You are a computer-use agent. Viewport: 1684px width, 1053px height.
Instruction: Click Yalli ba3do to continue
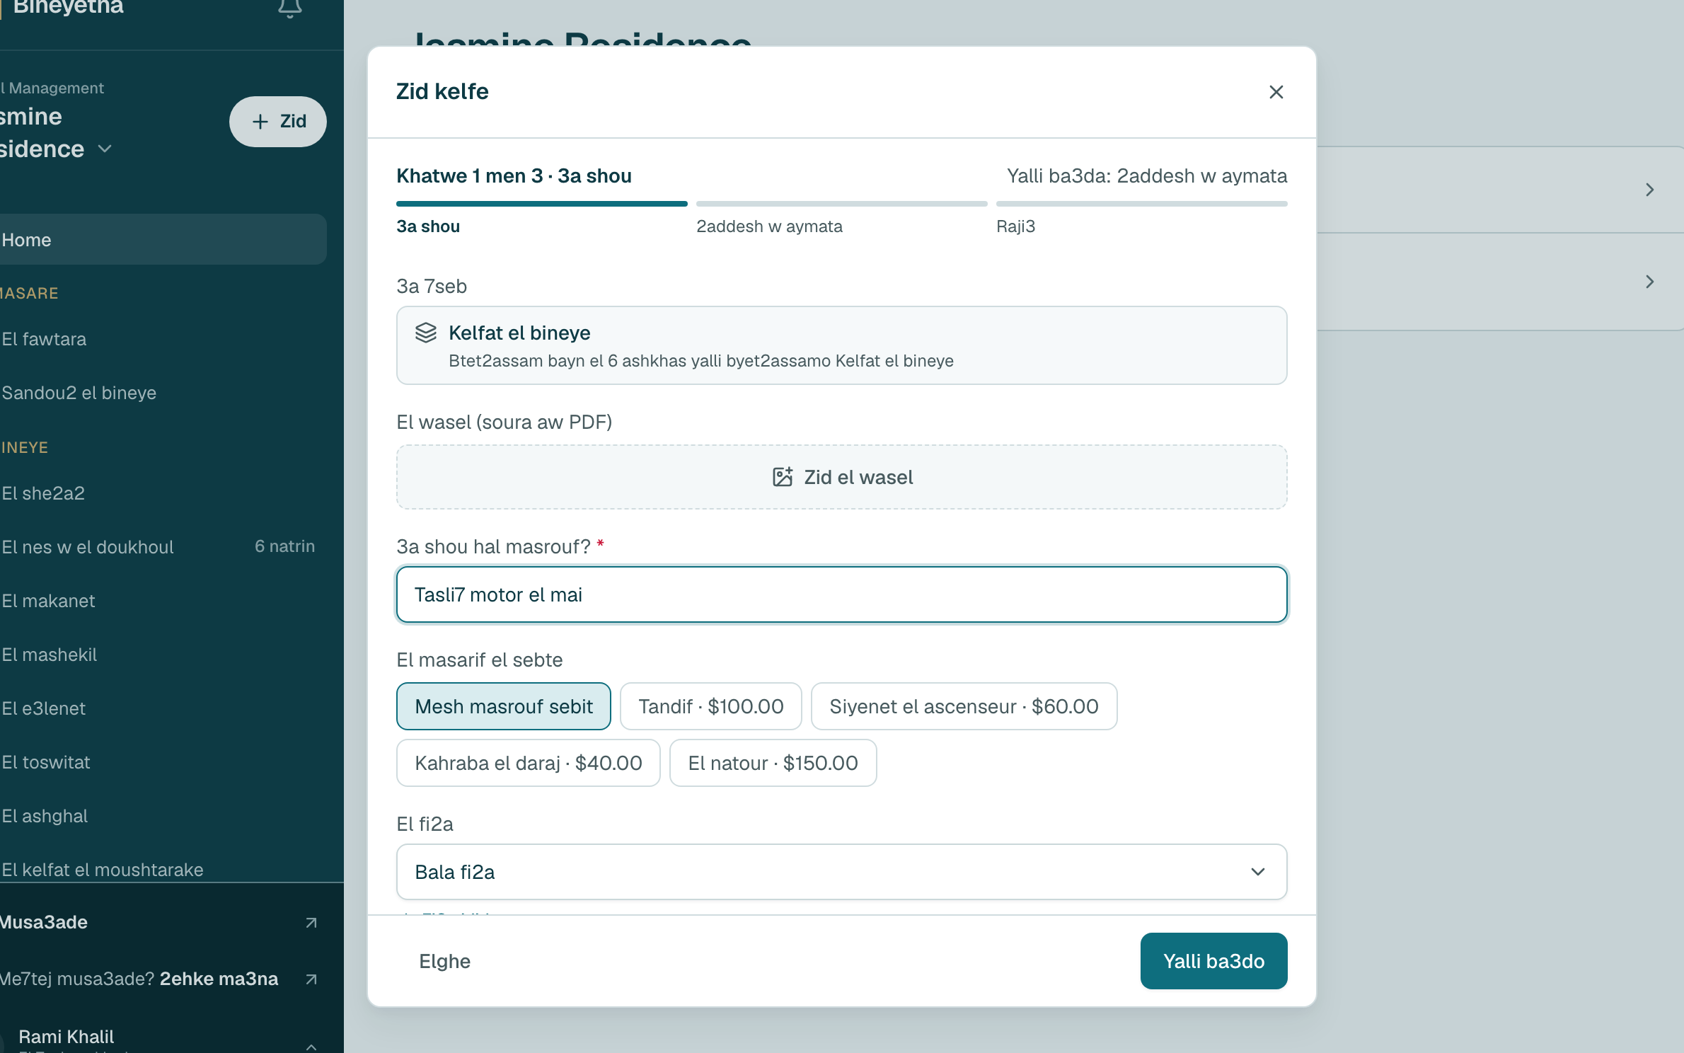(1213, 961)
